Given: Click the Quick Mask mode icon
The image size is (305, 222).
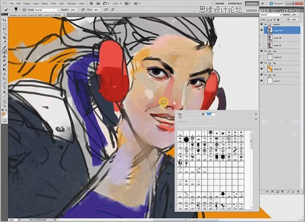Looking at the screenshot, I should 4,120.
